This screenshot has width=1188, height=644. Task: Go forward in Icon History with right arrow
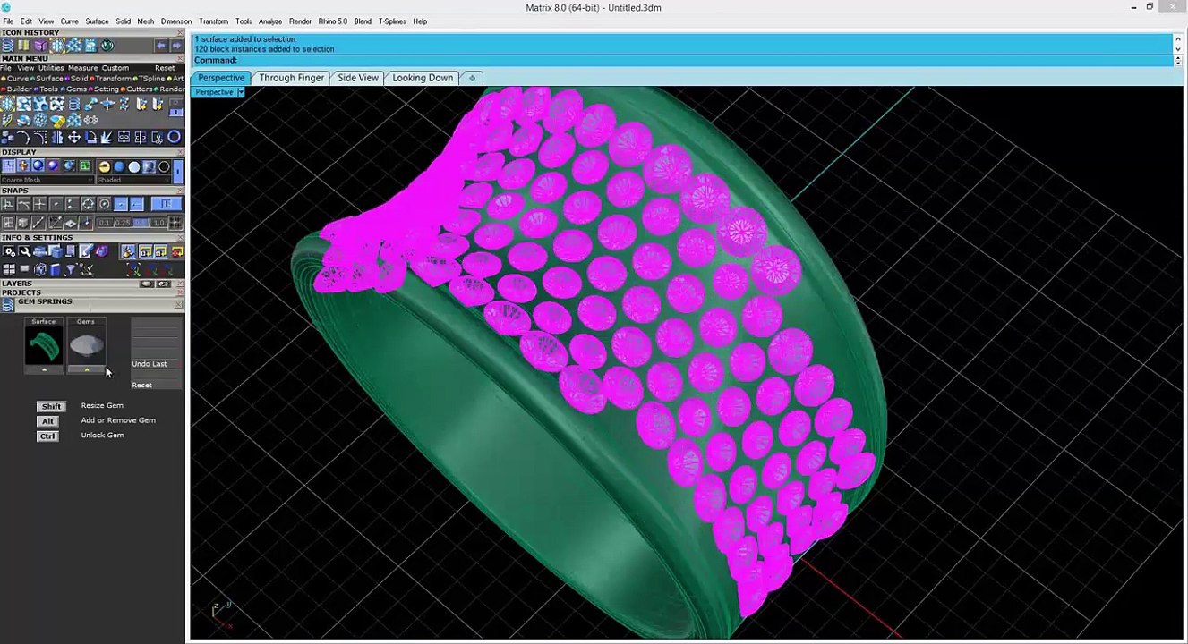(177, 46)
